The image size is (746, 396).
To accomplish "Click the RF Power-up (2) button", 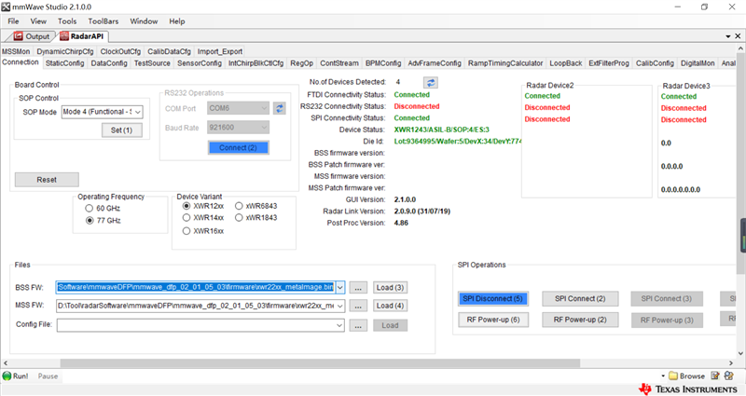I will pos(580,320).
